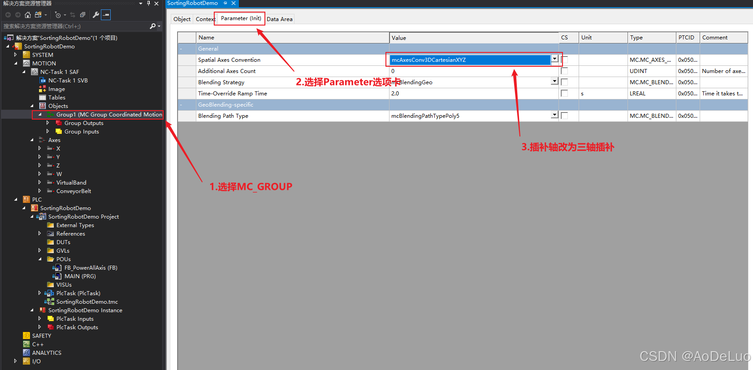Click the search magnifier in Solution Explorer
The height and width of the screenshot is (370, 753).
click(x=152, y=26)
